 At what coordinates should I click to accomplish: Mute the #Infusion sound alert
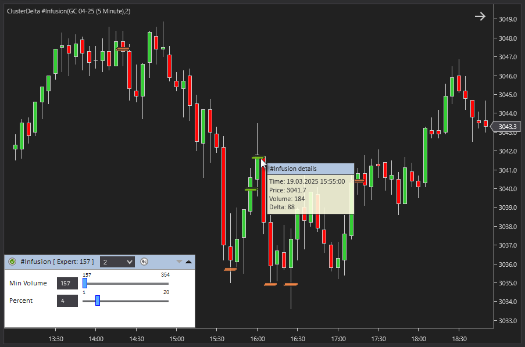tap(144, 262)
